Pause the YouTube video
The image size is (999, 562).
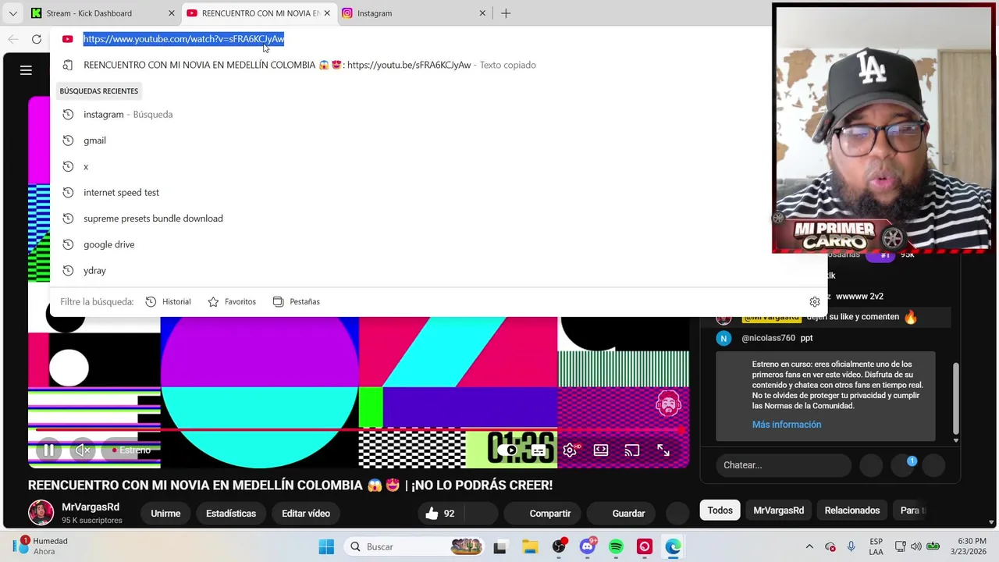click(x=48, y=450)
